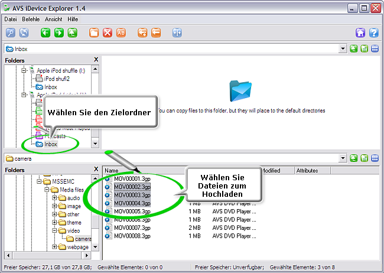Image resolution: width=384 pixels, height=273 pixels.
Task: Select file MOV00005.3gp
Action: click(x=132, y=211)
